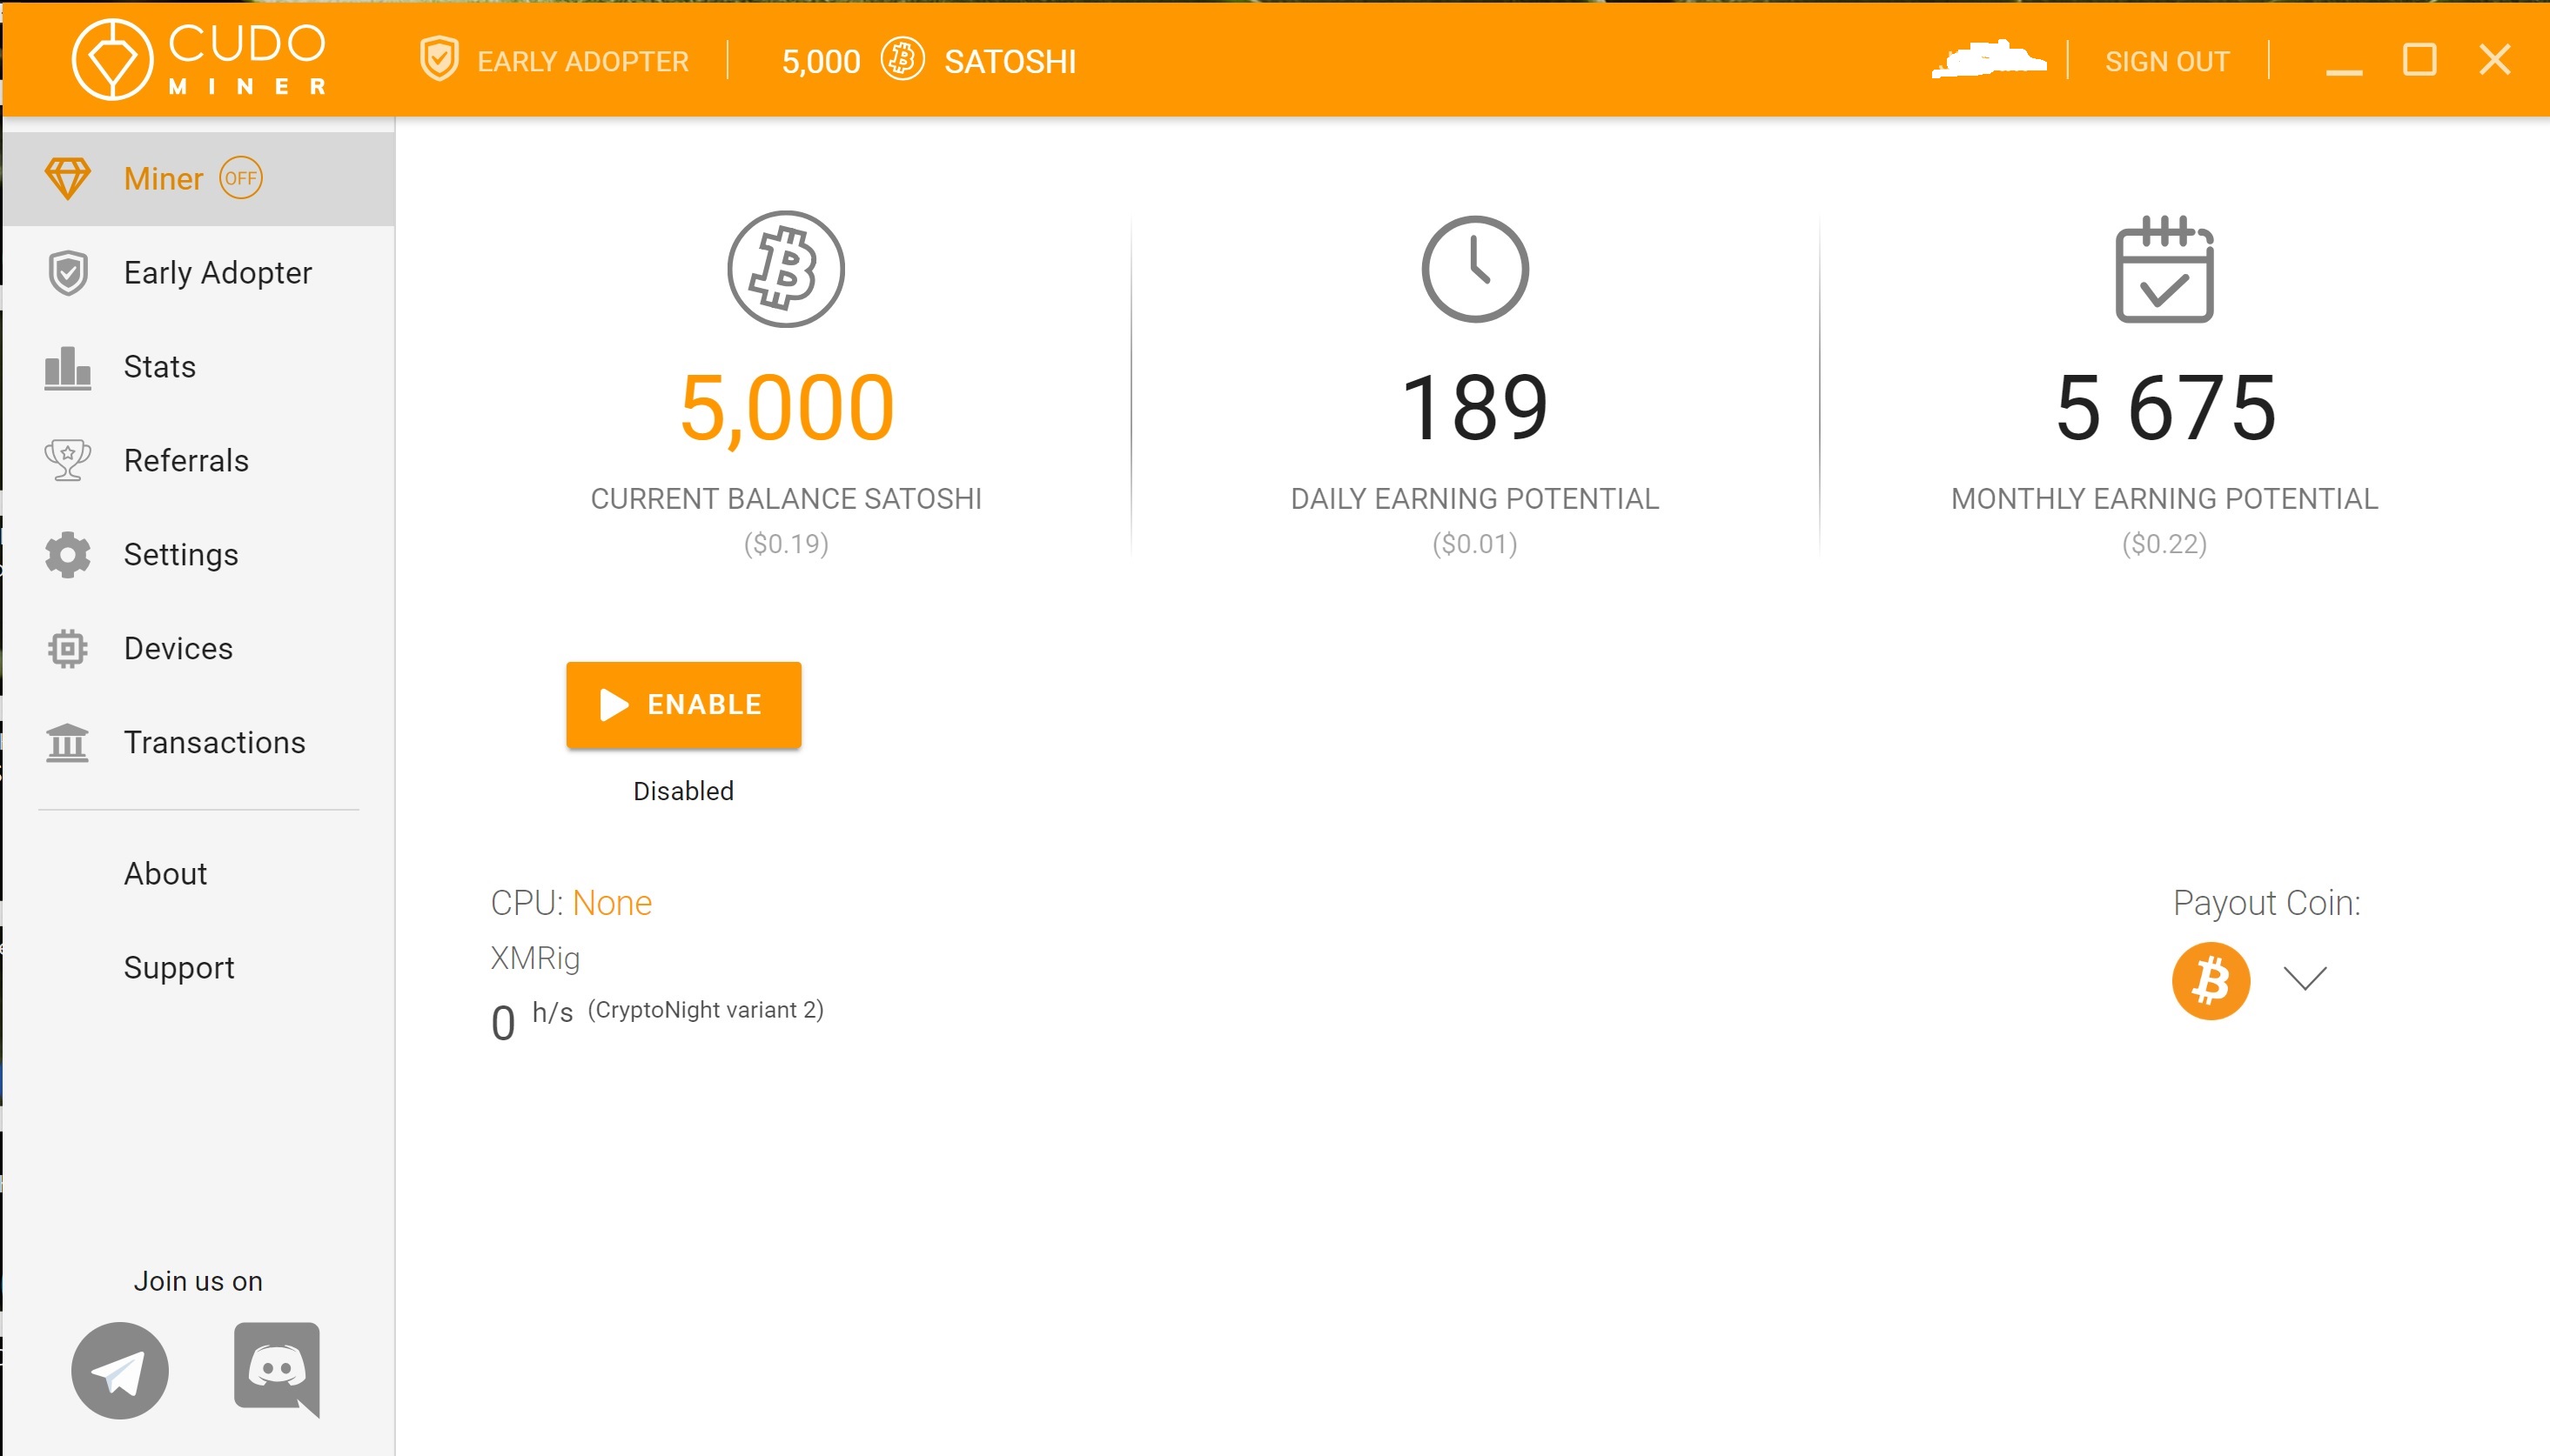The image size is (2550, 1456).
Task: Click the orange Bitcoin payout coin icon
Action: pyautogui.click(x=2211, y=981)
